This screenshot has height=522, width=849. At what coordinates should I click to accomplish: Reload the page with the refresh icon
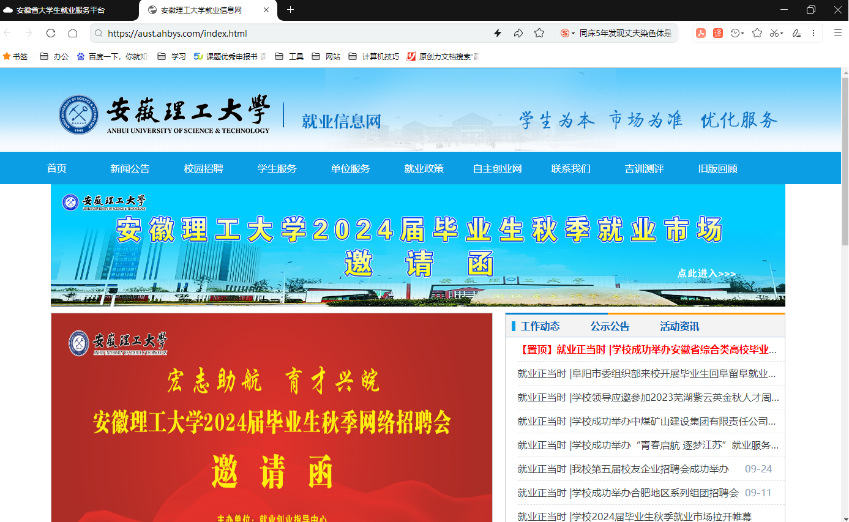pos(51,33)
